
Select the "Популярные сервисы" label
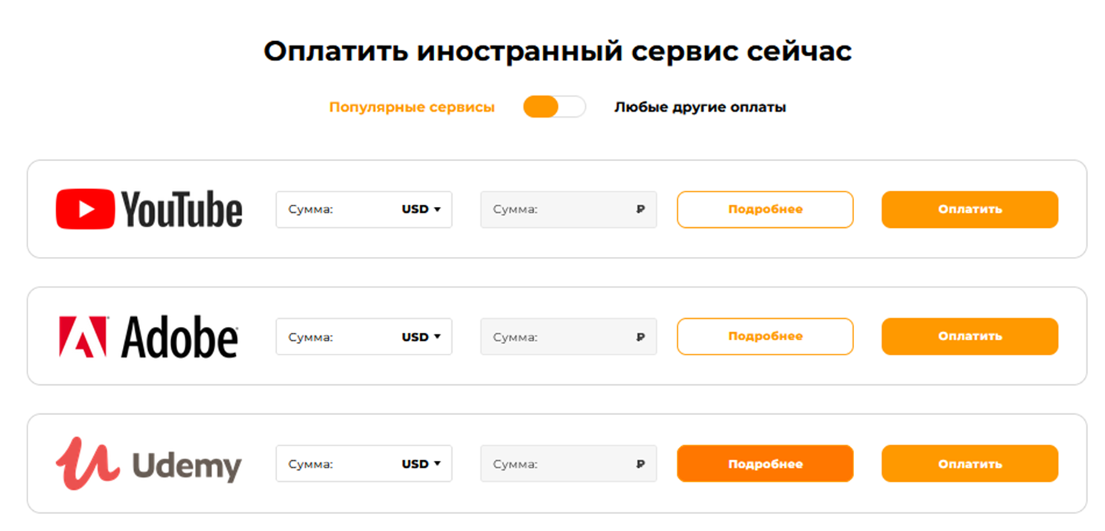[x=412, y=107]
